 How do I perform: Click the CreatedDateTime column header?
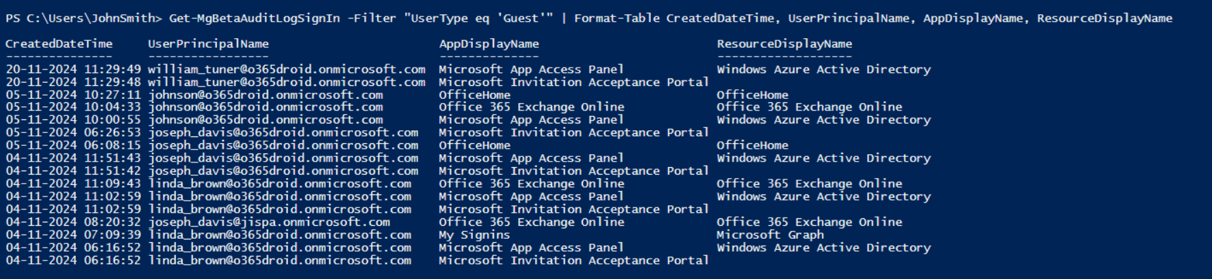[x=59, y=44]
